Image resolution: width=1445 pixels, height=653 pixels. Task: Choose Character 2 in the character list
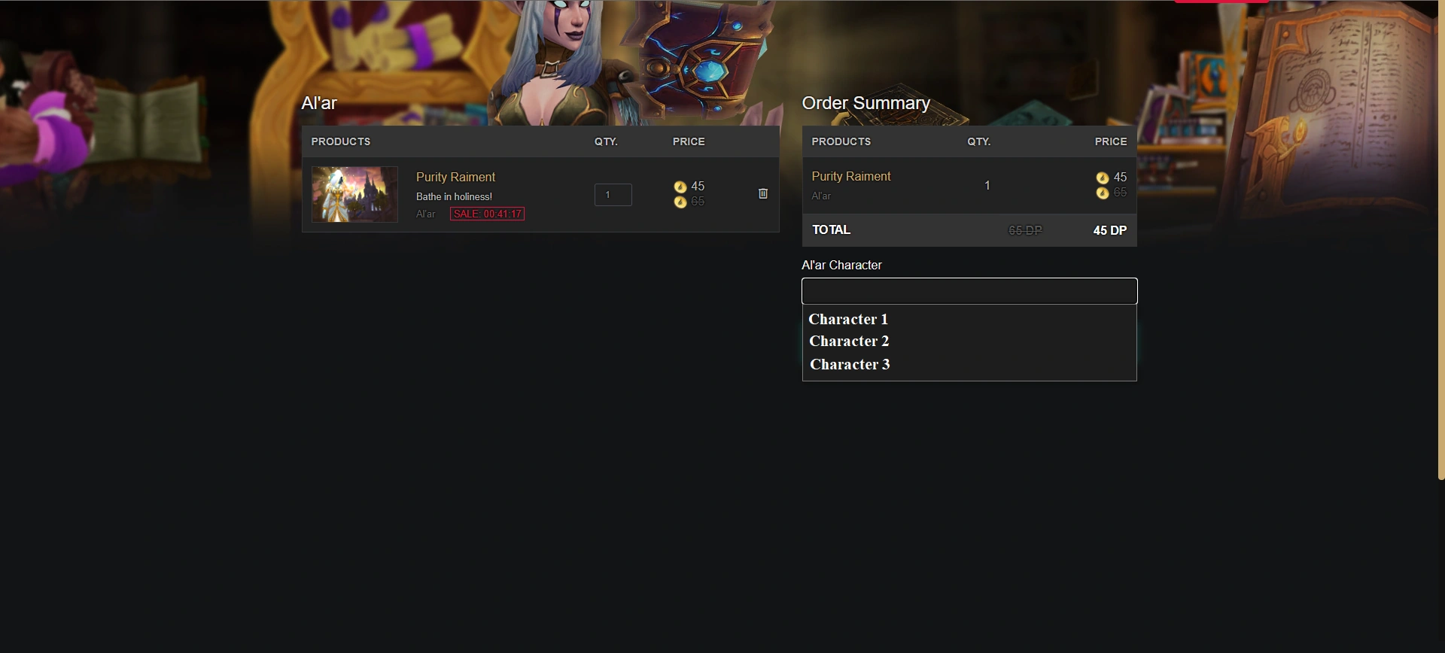click(x=849, y=341)
